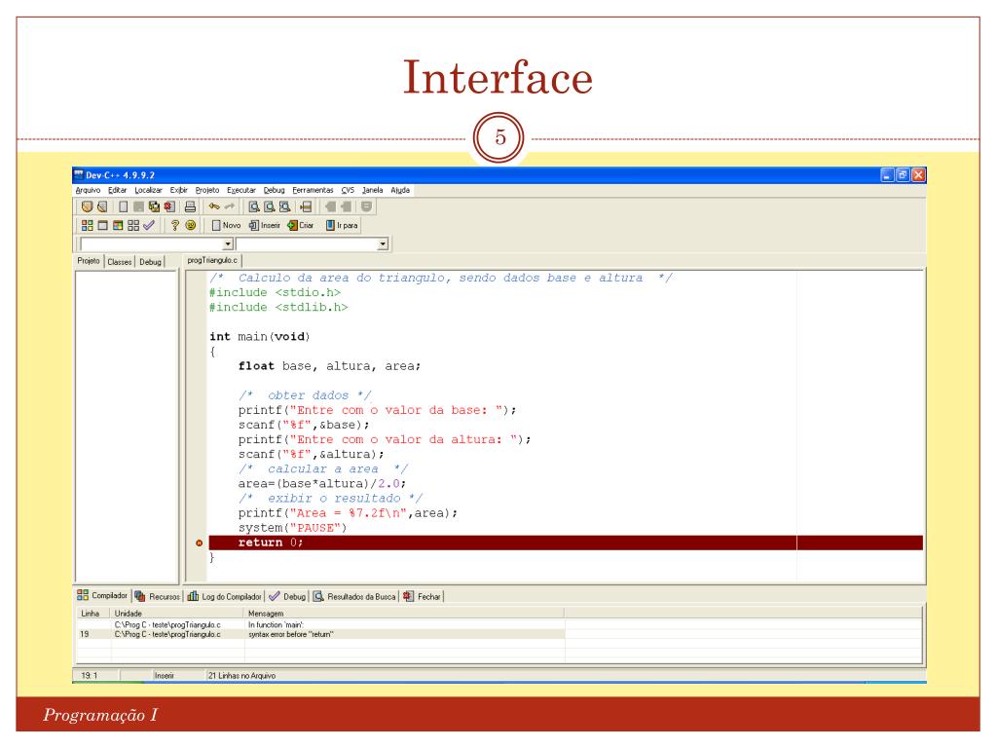This screenshot has height=748, width=997.
Task: Click the 'system("PAUSE")' code line
Action: pos(292,528)
